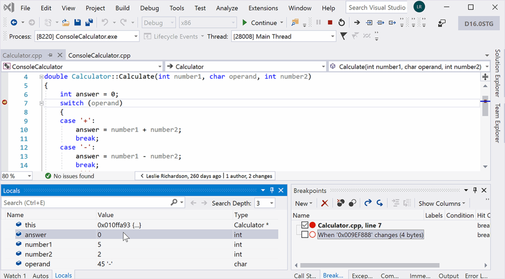Open the Team Explorer side tab

click(x=497, y=123)
